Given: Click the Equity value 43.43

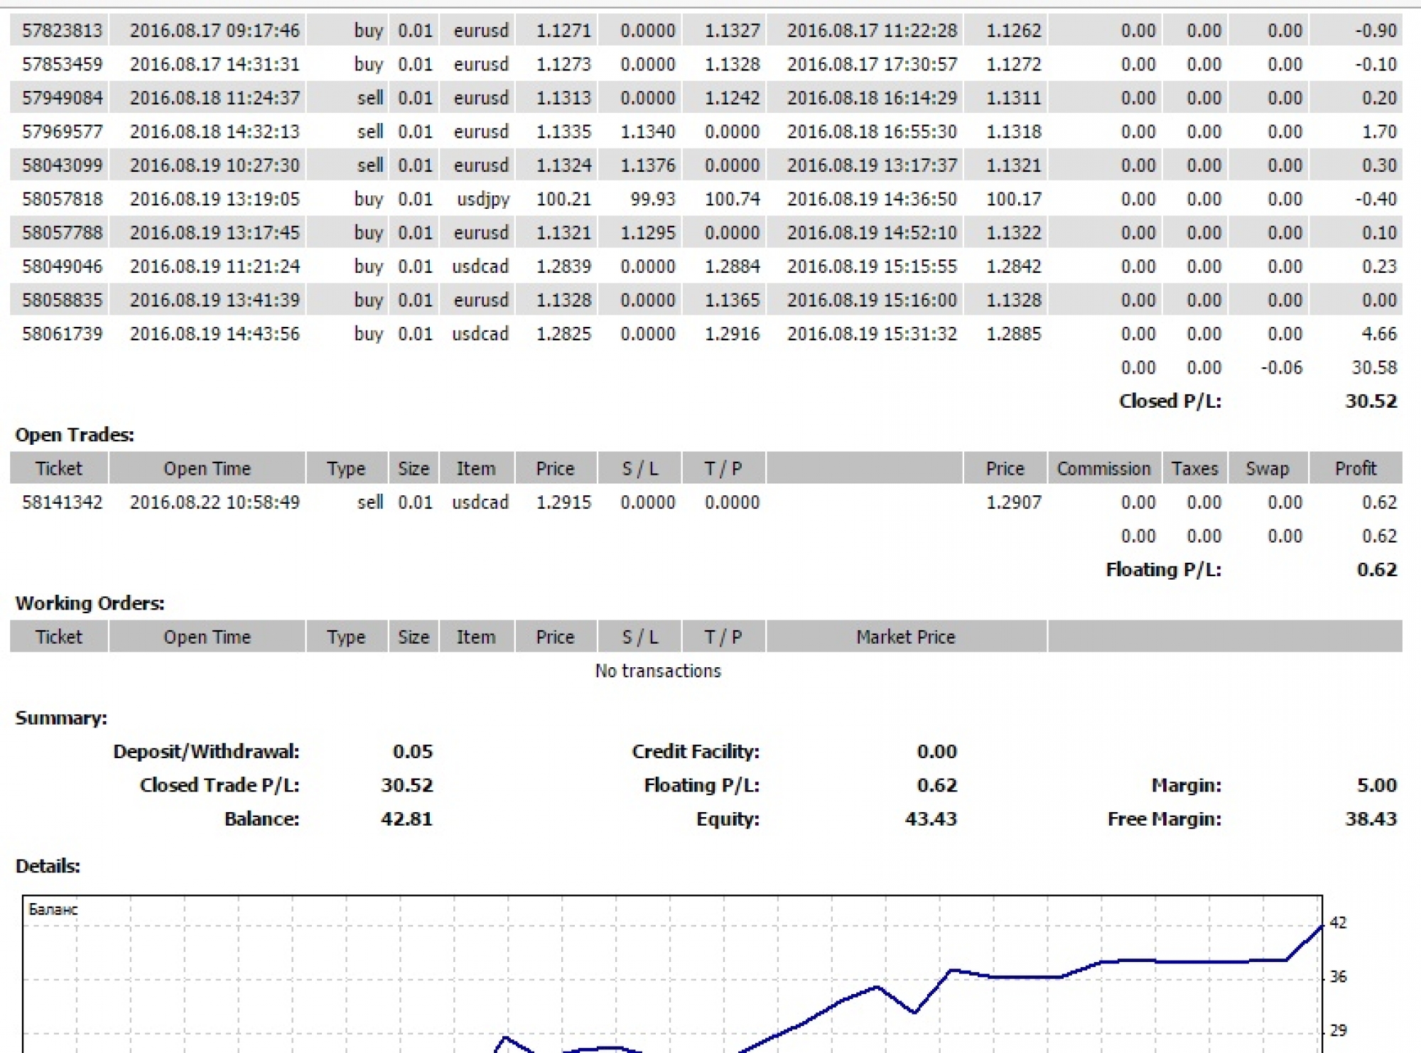Looking at the screenshot, I should 931,819.
